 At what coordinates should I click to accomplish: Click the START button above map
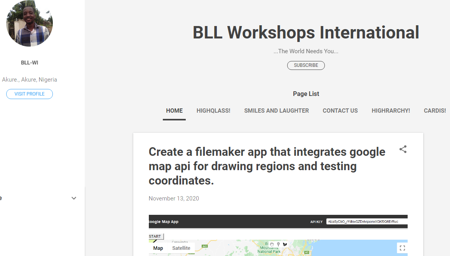(155, 236)
